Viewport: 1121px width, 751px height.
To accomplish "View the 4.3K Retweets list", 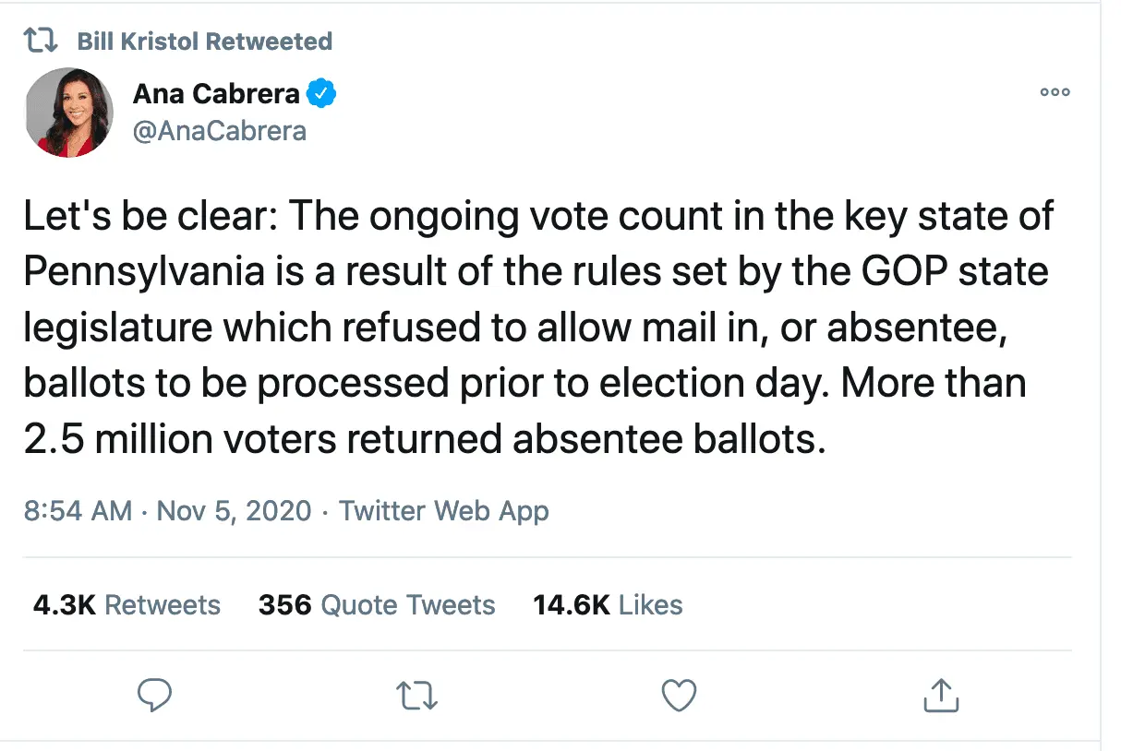I will point(127,605).
